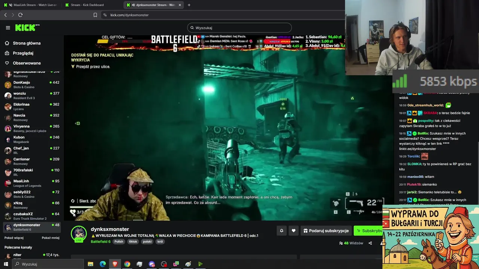
Task: Expand list with Pokaż więcej
Action: (x=14, y=238)
